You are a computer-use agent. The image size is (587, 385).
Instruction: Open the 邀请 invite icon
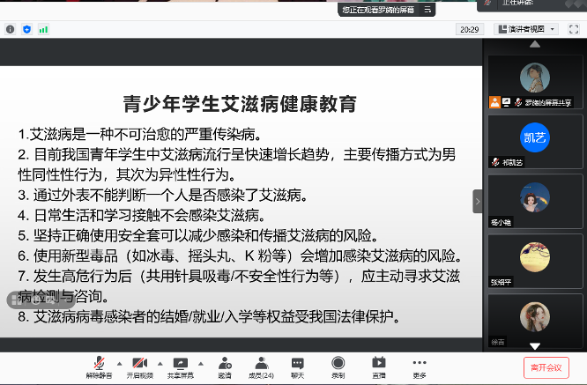click(225, 363)
